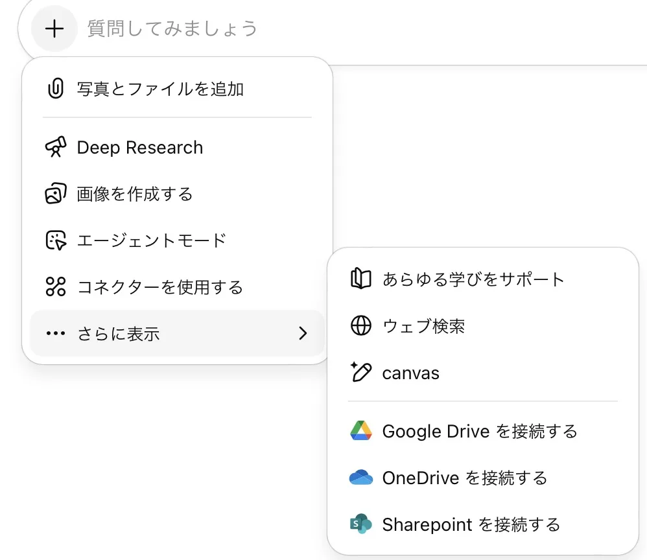The width and height of the screenshot is (647, 560).
Task: Click the agent mode cursor icon
Action: point(56,240)
